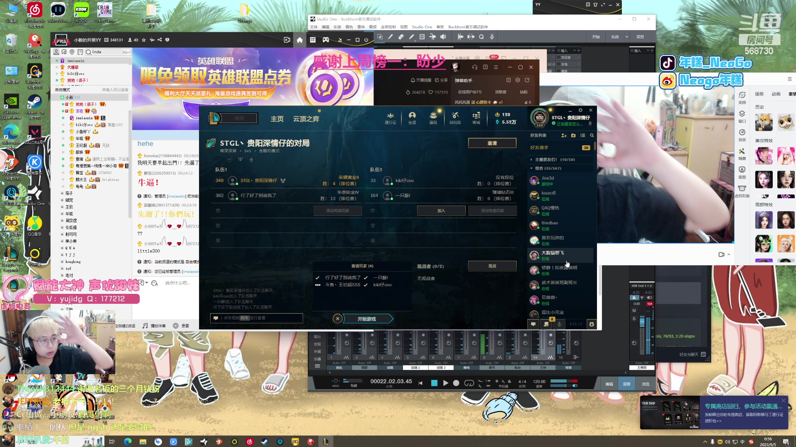
Task: Switch to the 云顶之弈 tab
Action: pos(306,119)
